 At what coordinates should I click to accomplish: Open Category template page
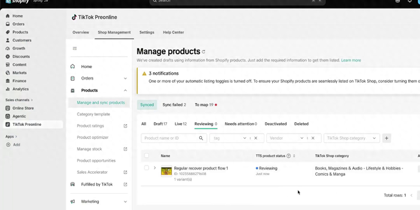(93, 114)
